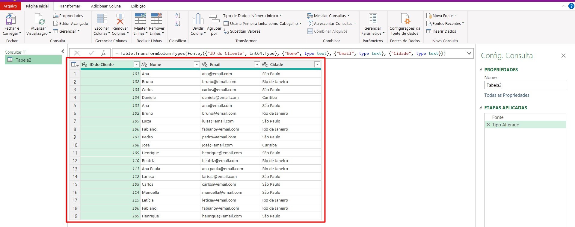Open the Cidade column filter dropdown
The width and height of the screenshot is (575, 227).
317,64
